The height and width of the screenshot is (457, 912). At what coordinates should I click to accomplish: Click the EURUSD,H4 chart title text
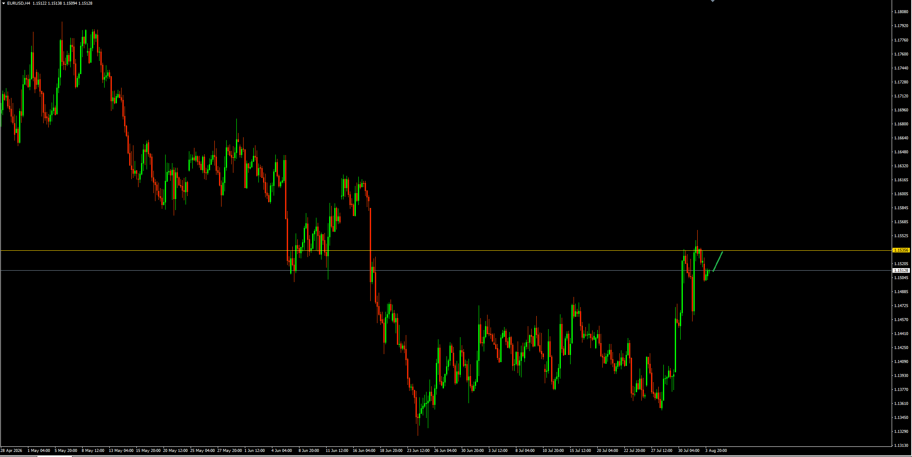18,3
